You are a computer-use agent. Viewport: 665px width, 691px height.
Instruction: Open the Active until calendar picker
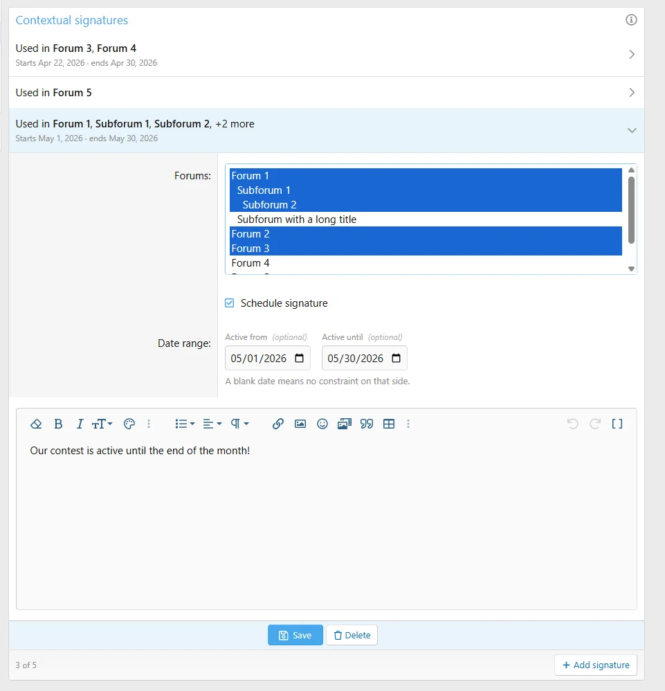click(396, 358)
